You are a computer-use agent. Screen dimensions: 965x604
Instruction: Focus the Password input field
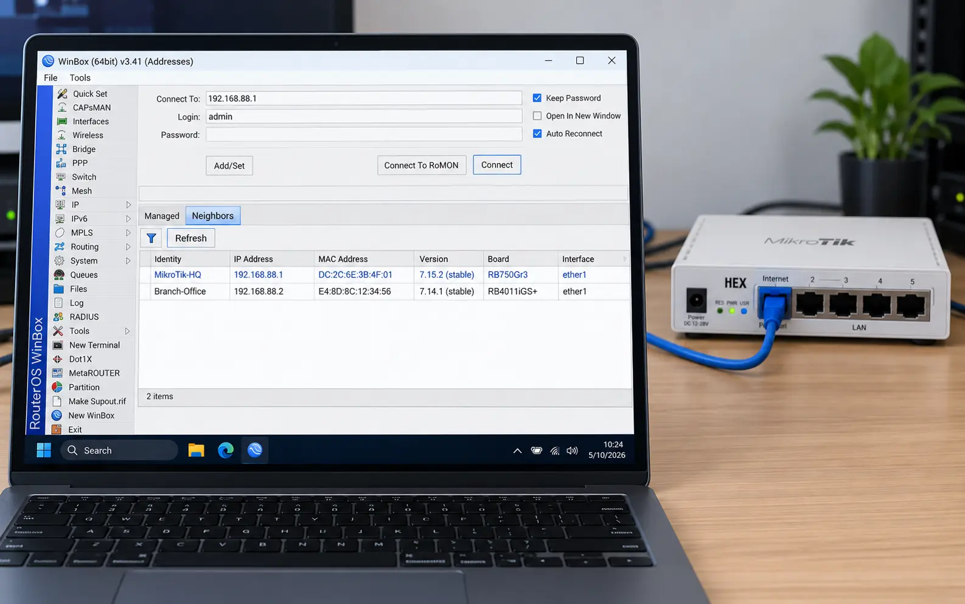pyautogui.click(x=364, y=135)
